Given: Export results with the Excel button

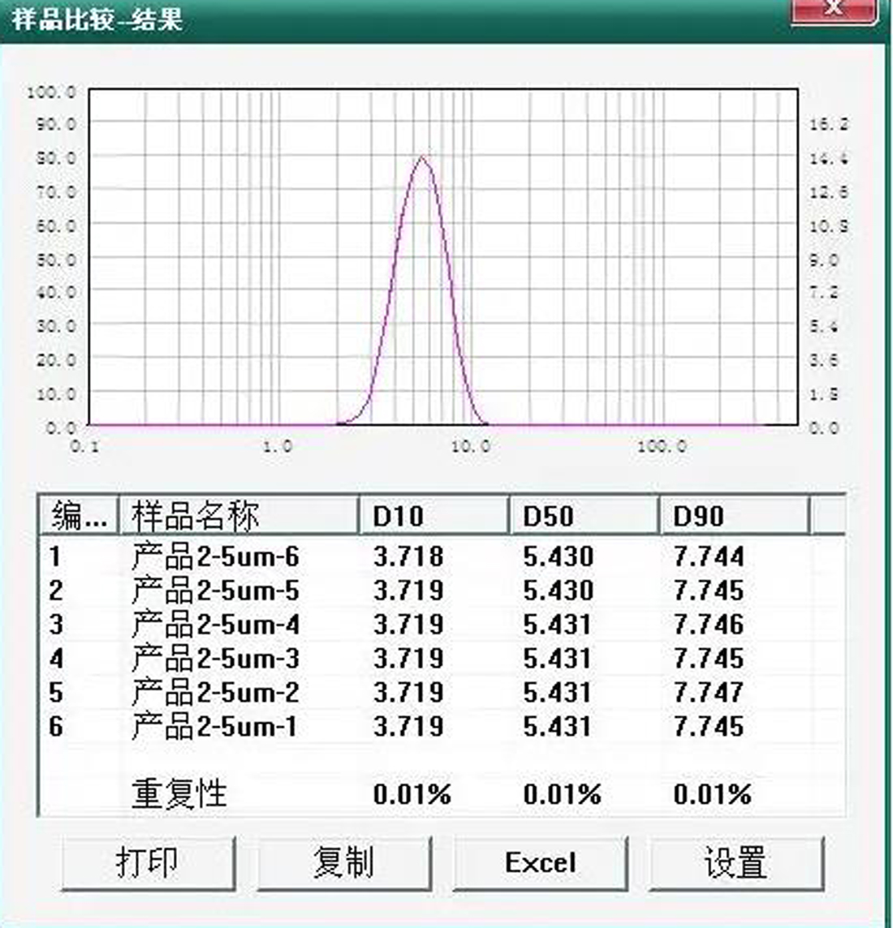Looking at the screenshot, I should click(x=540, y=863).
